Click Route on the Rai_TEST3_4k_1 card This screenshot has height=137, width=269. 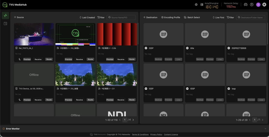[49, 59]
